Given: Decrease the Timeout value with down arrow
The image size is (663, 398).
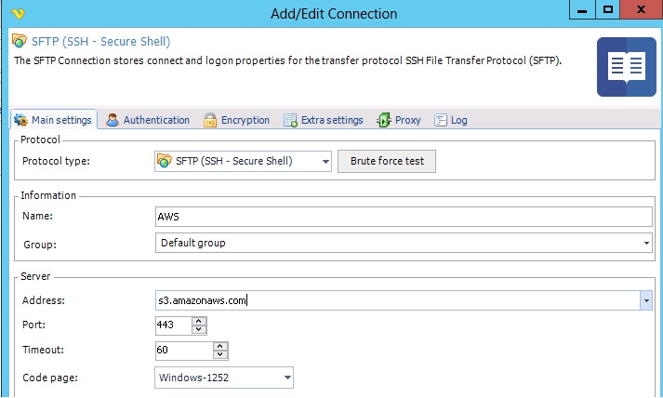Looking at the screenshot, I should click(220, 355).
